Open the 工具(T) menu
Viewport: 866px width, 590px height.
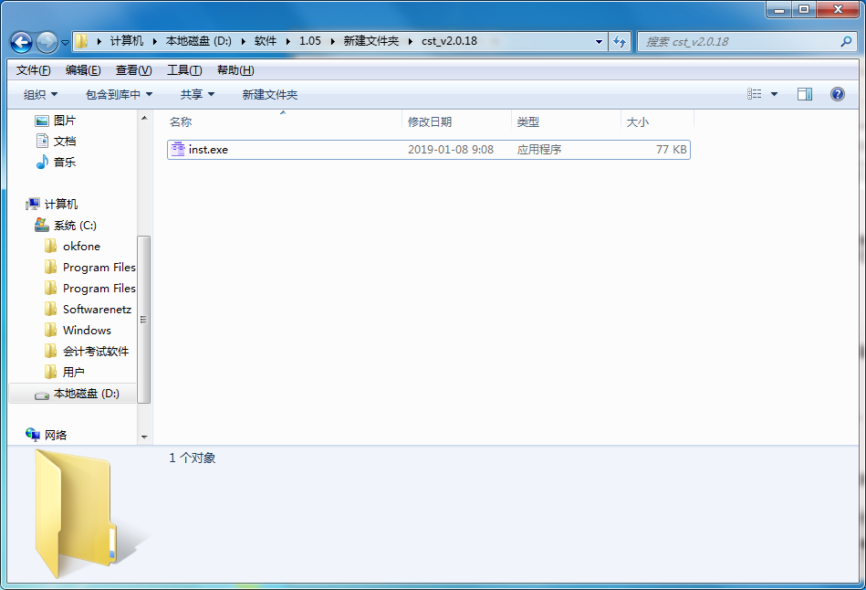click(184, 70)
